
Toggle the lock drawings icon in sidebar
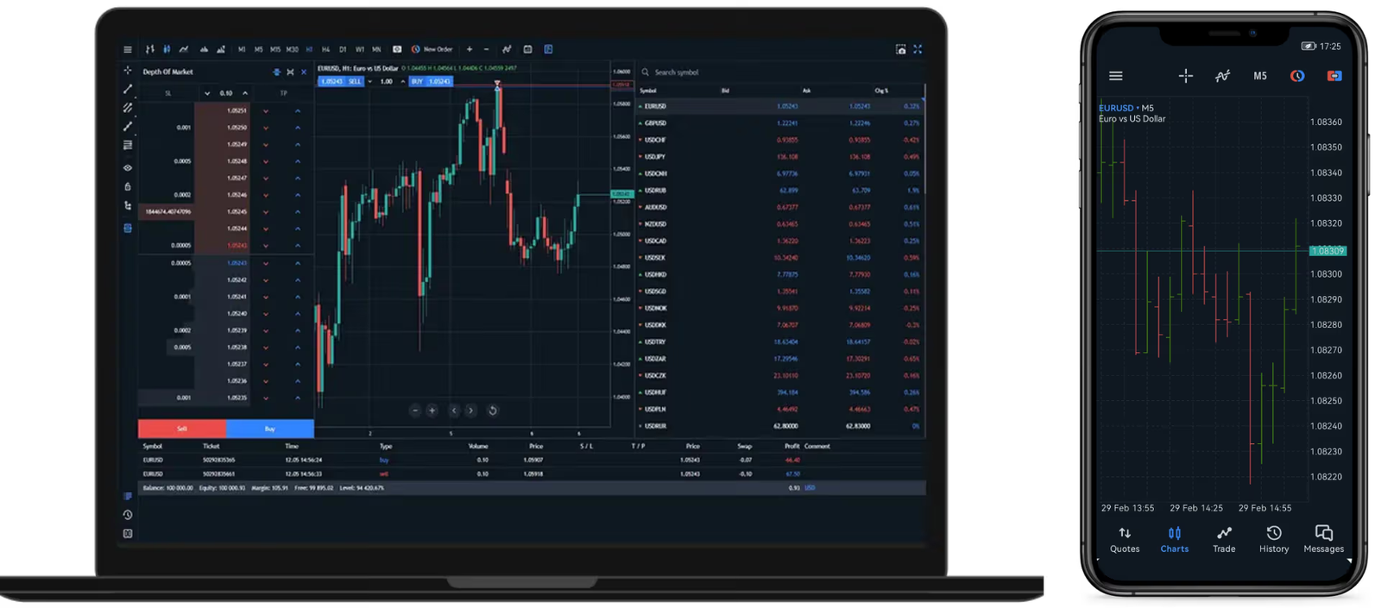coord(128,187)
